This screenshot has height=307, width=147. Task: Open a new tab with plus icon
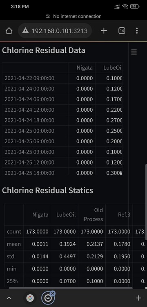click(104, 31)
